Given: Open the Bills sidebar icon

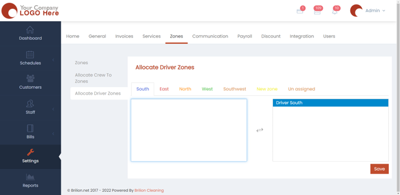Looking at the screenshot, I should click(30, 128).
